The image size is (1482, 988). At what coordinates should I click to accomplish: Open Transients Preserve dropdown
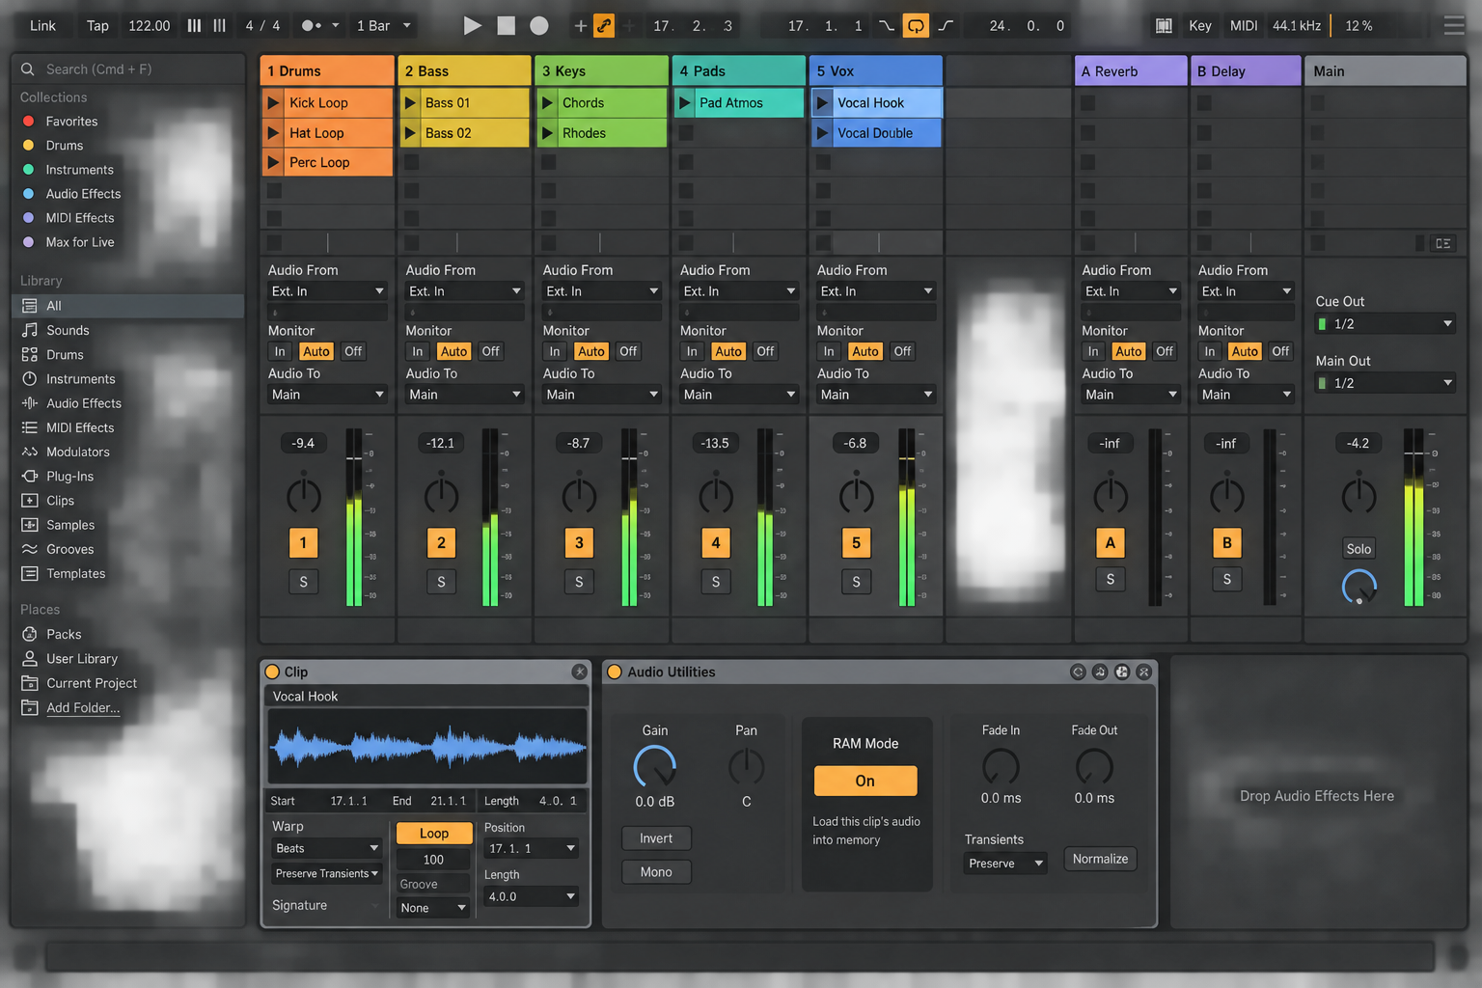tap(1006, 864)
